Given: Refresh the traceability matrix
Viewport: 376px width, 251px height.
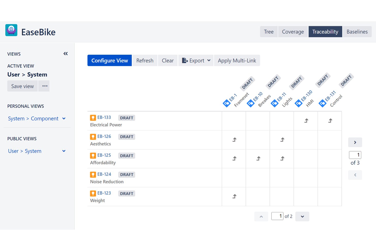Looking at the screenshot, I should tap(145, 61).
